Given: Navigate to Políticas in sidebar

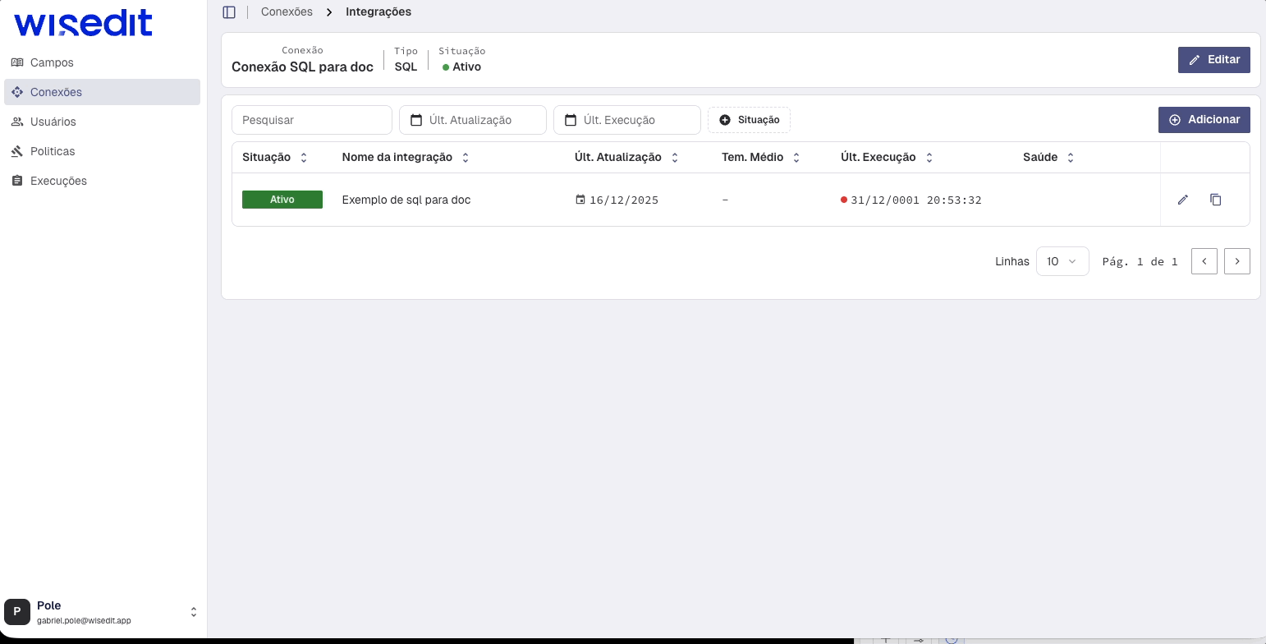Looking at the screenshot, I should point(53,151).
